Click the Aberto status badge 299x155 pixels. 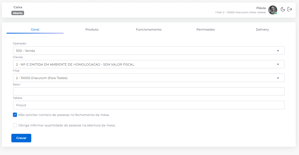point(18,13)
